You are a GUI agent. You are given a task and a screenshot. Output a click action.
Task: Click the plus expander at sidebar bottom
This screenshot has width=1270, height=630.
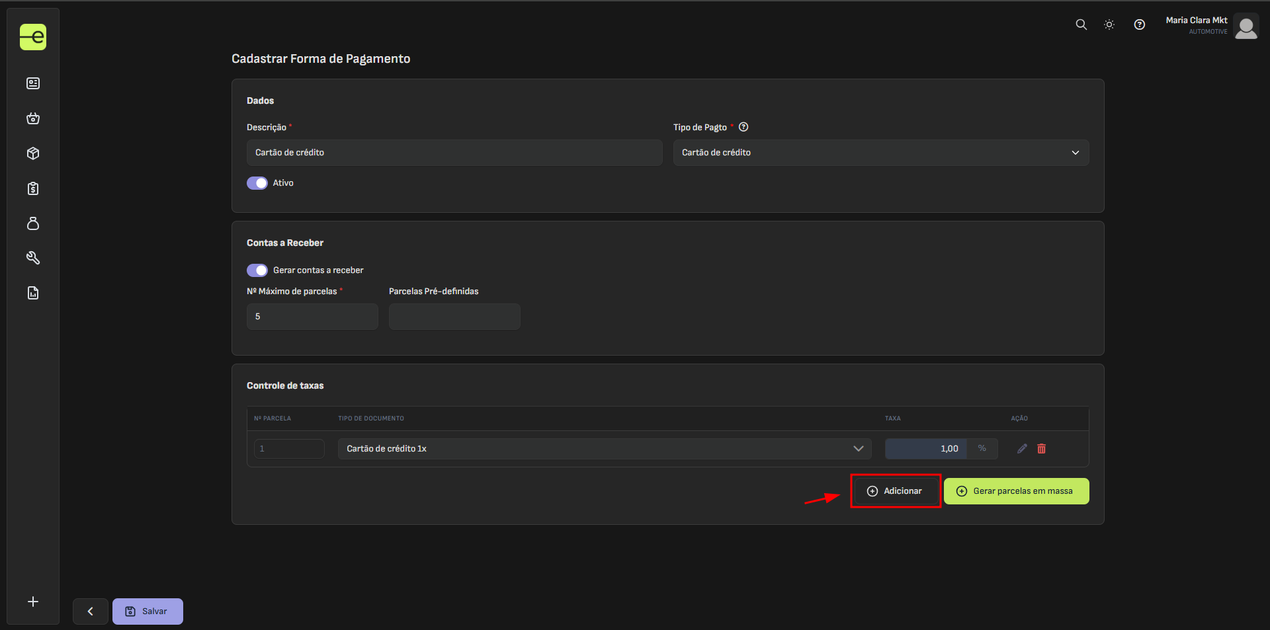click(x=33, y=602)
